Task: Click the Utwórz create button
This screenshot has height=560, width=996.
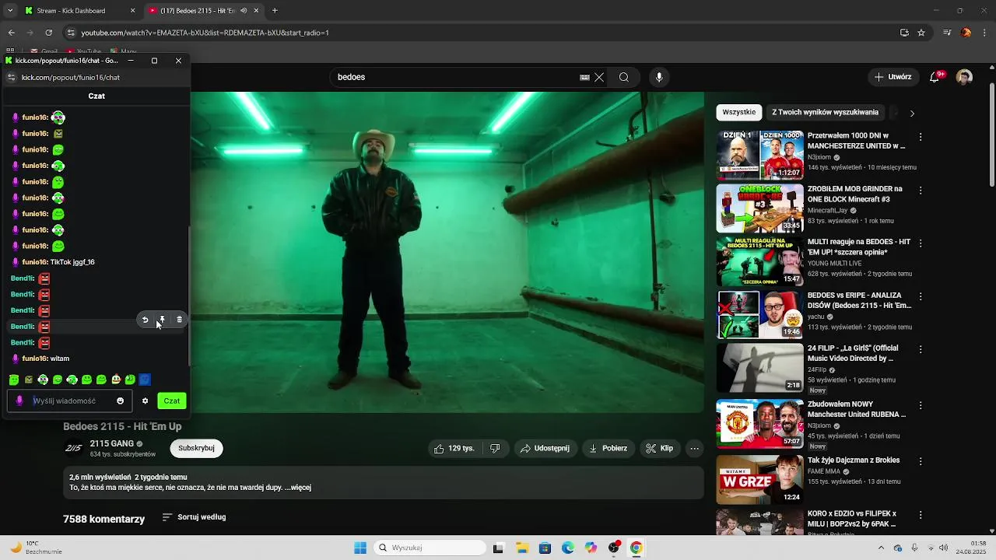Action: click(x=893, y=77)
